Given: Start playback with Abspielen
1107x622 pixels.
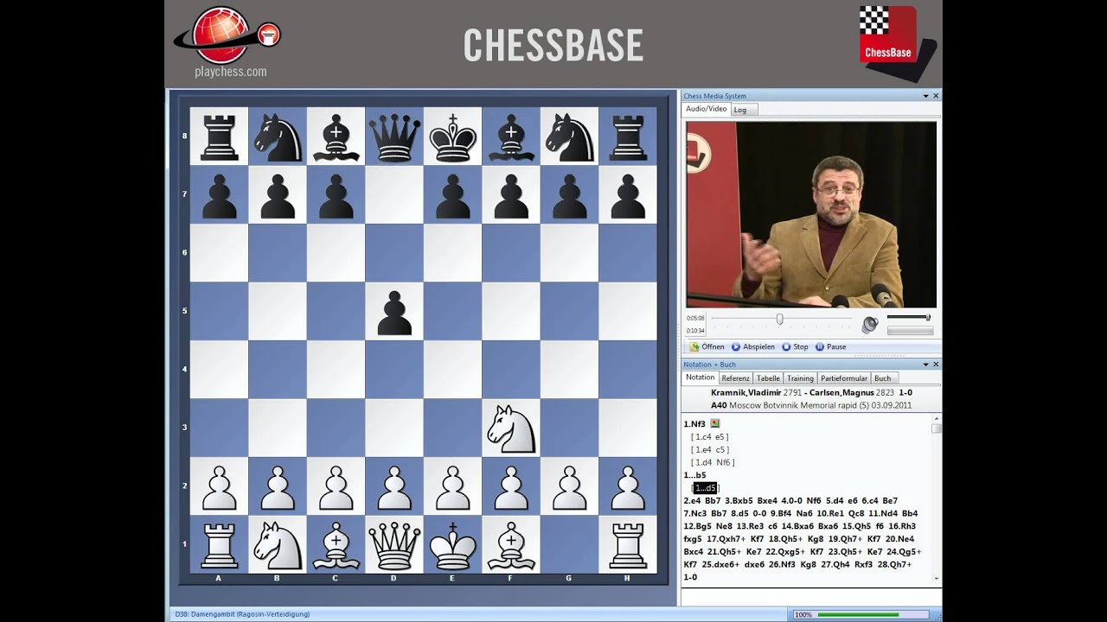Looking at the screenshot, I should tap(753, 346).
